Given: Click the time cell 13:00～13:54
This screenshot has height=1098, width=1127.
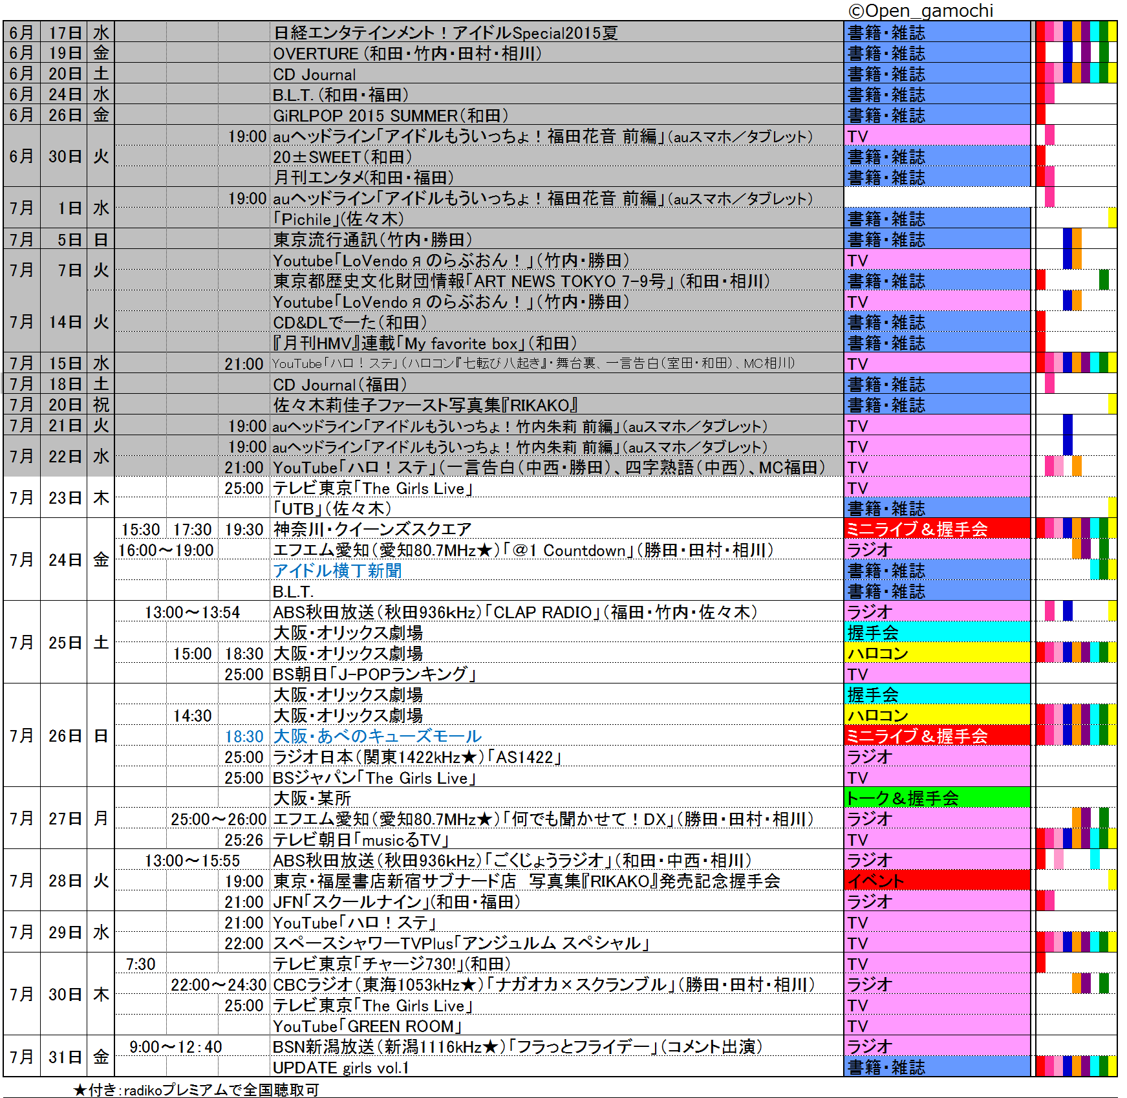Looking at the screenshot, I should [192, 612].
